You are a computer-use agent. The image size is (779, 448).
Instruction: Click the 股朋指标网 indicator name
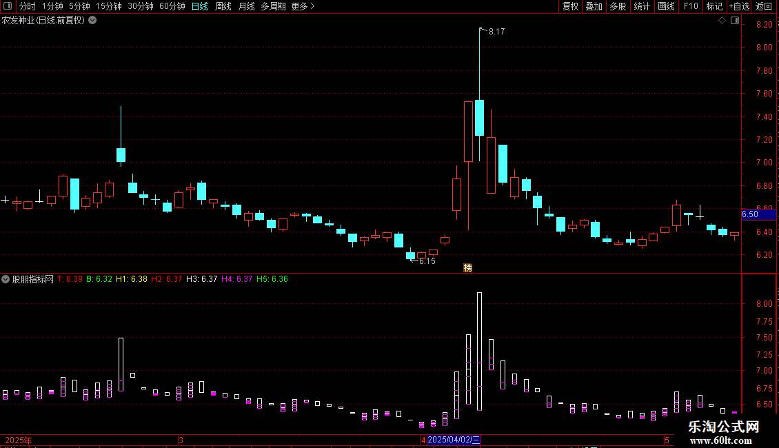click(33, 279)
